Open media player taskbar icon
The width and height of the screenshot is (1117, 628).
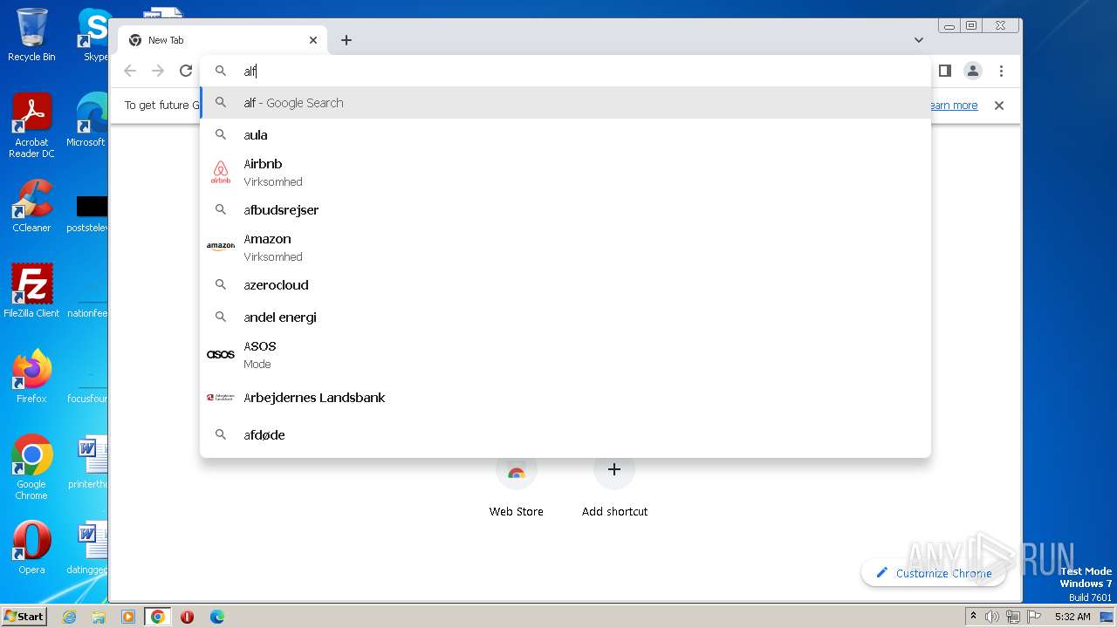click(128, 617)
